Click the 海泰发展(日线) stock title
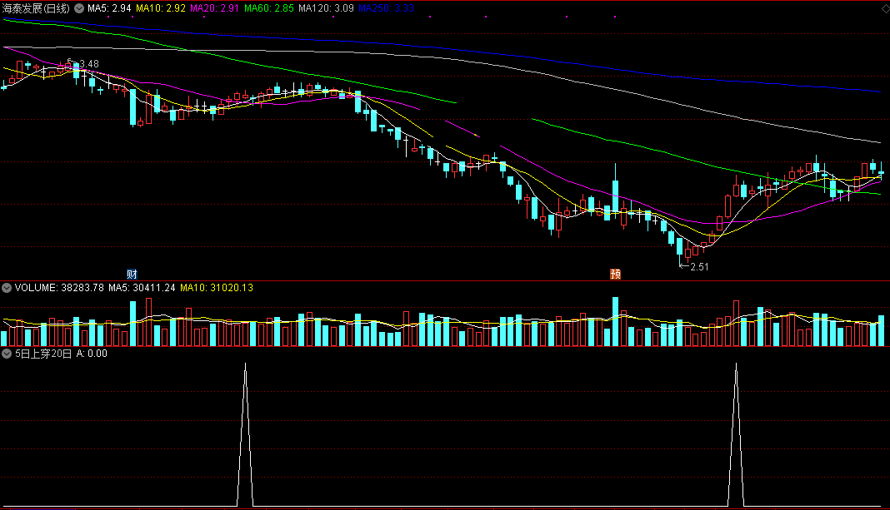The width and height of the screenshot is (890, 510). tap(36, 8)
